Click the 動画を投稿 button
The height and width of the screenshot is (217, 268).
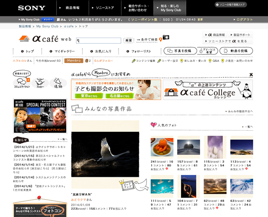coord(236,51)
